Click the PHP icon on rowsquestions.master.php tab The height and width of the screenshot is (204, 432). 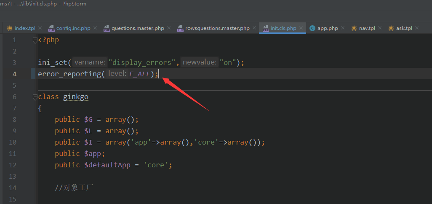click(x=180, y=28)
